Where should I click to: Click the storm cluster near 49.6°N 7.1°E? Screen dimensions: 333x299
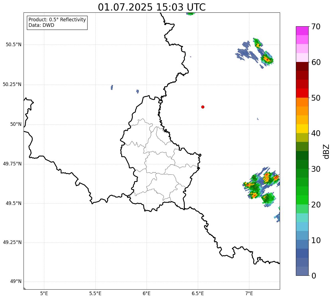262,187
